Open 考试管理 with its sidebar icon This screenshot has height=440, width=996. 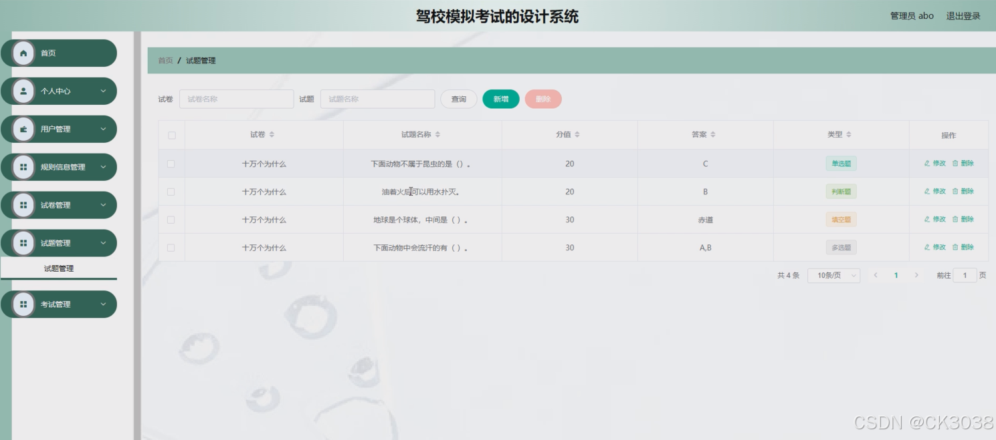[24, 304]
